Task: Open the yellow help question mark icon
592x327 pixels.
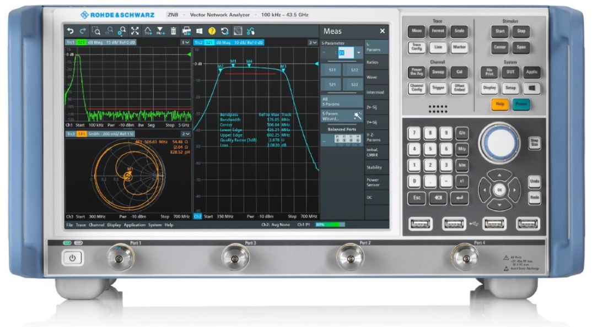Action: click(212, 31)
